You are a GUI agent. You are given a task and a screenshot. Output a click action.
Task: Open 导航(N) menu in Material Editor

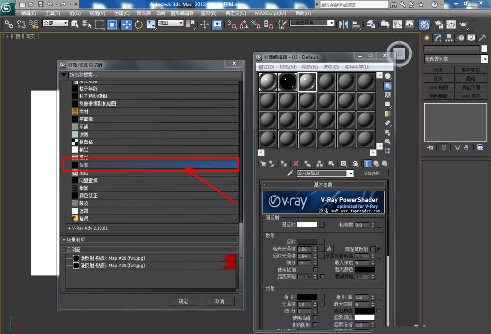[310, 67]
